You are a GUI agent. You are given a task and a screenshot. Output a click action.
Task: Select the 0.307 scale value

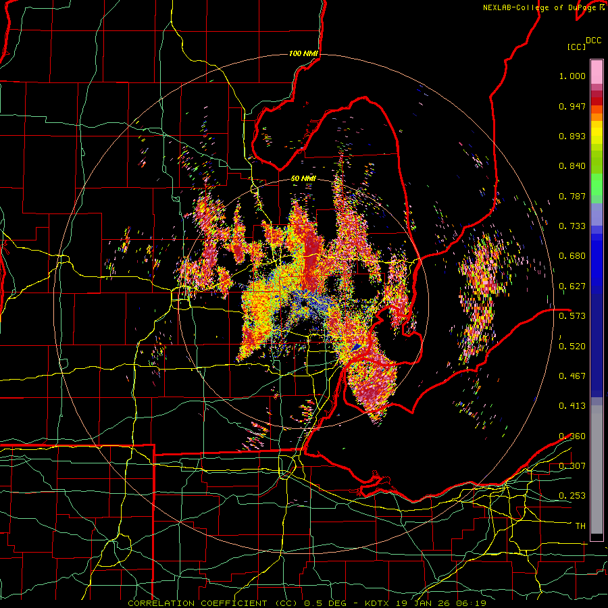[x=572, y=465]
